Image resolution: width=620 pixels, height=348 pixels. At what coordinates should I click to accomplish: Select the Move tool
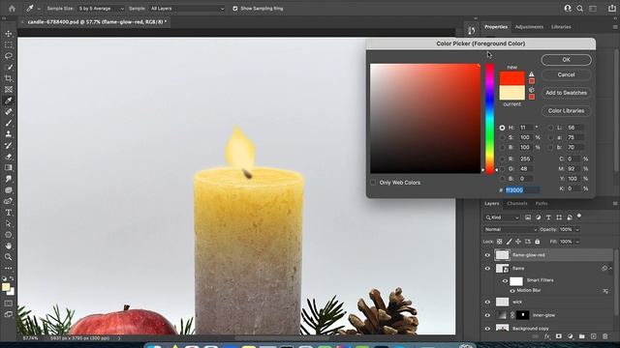coord(9,34)
